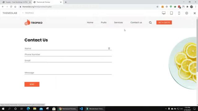Close the ThemesLab Preview tab

(x=61, y=2)
